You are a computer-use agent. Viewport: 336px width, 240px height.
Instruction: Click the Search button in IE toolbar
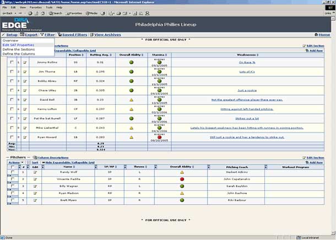point(55,13)
